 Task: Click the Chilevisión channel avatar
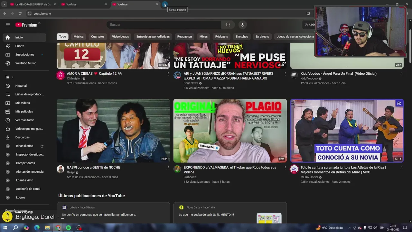tap(61, 75)
